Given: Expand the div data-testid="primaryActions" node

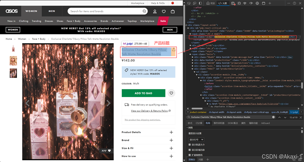Looking at the screenshot, I should [x=192, y=63].
